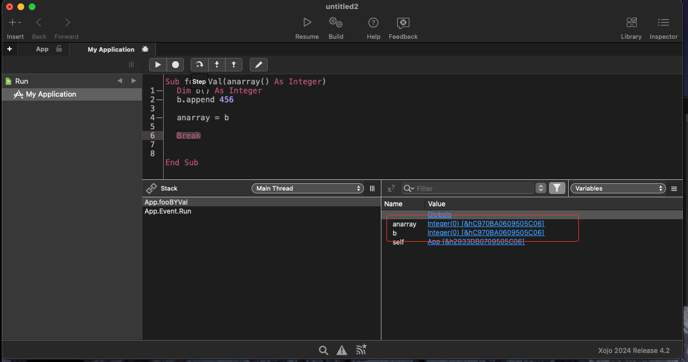Click the Step Into arrow button
688x362 pixels.
pyautogui.click(x=217, y=65)
